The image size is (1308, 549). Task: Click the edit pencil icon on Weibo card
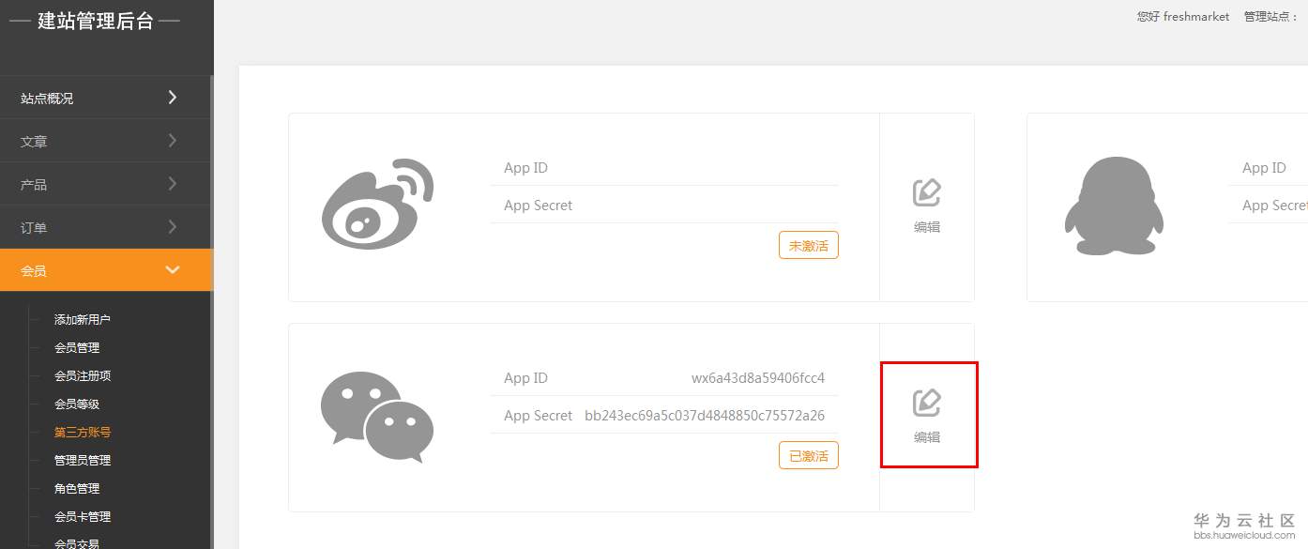[x=927, y=192]
